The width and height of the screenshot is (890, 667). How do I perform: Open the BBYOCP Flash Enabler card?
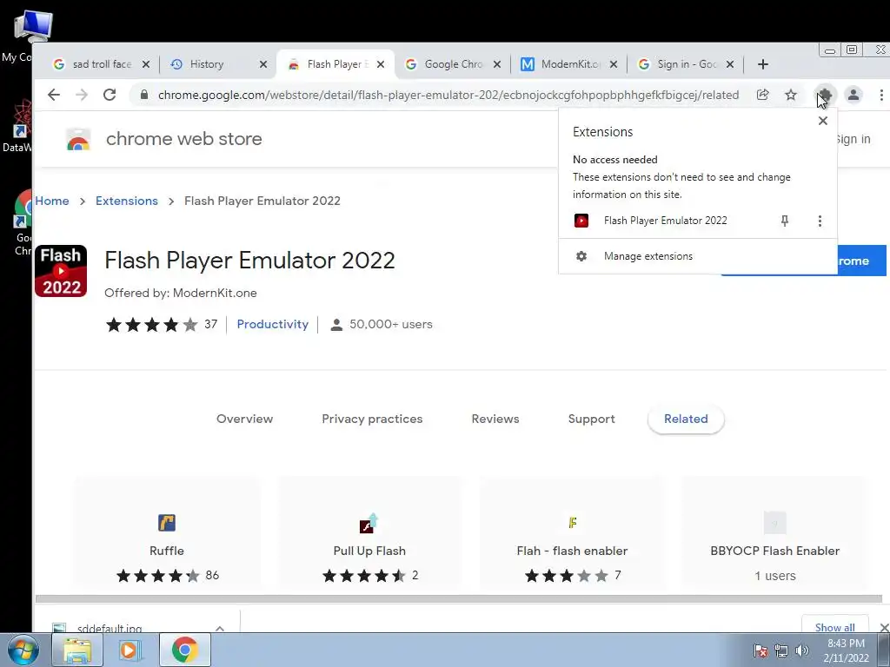(774, 533)
